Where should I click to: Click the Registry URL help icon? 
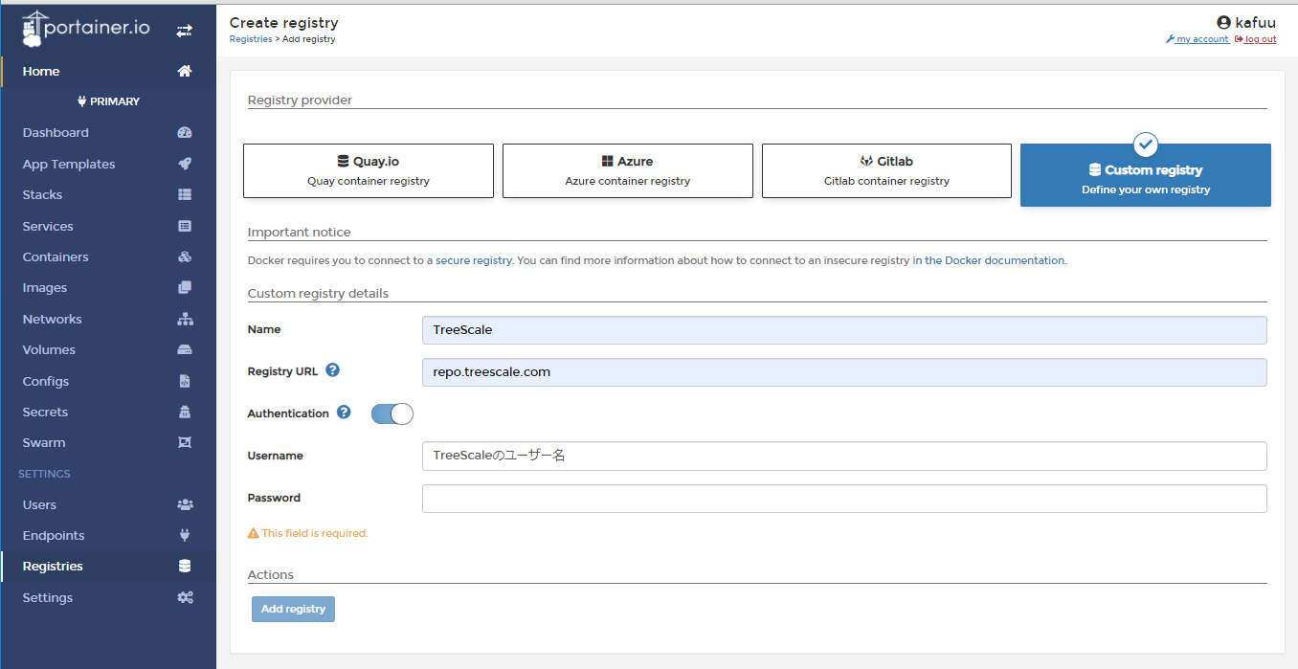pyautogui.click(x=332, y=370)
